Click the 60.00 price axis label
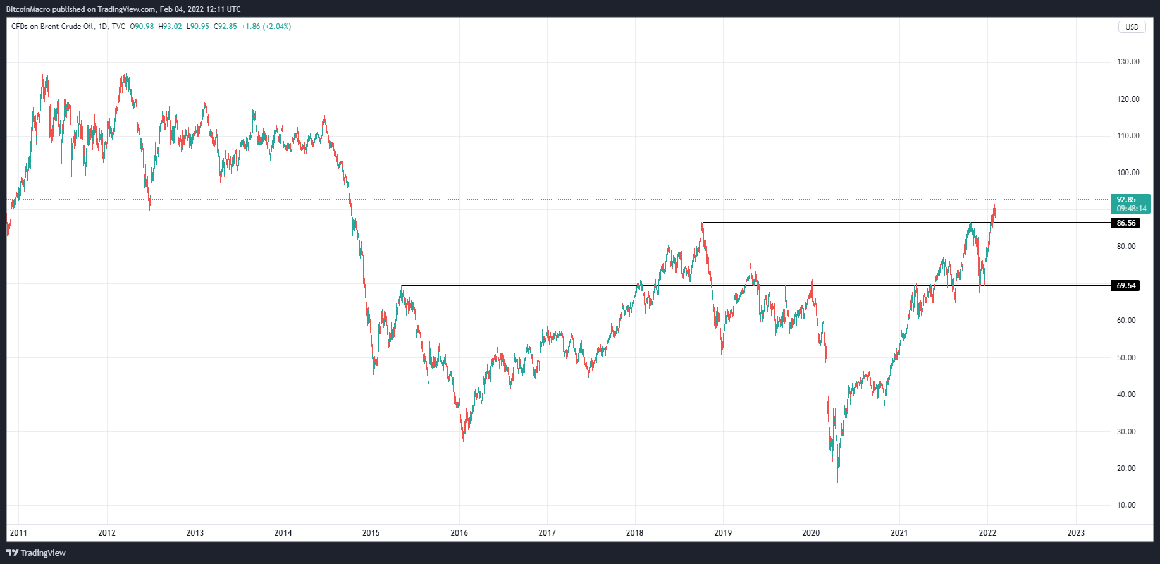Screen dimensions: 1160x564 tap(1126, 321)
